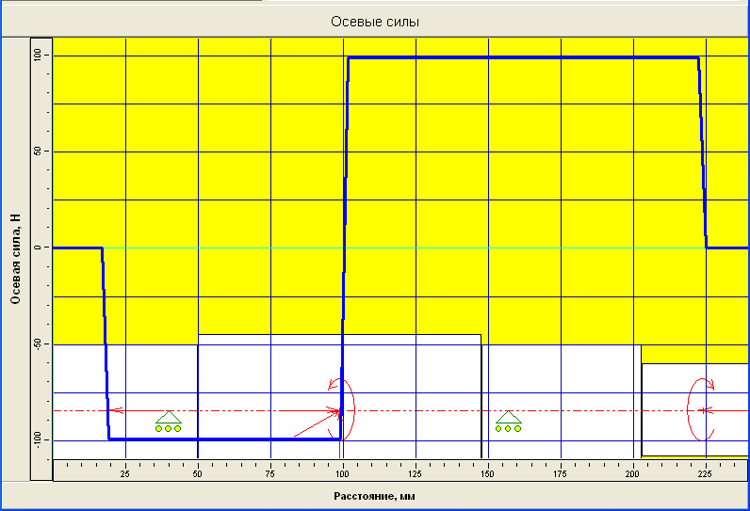Viewport: 750px width, 511px height.
Task: Click the red torque arrow at 100 mm
Action: coord(342,409)
